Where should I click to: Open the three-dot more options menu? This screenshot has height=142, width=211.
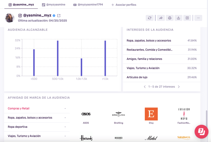198,18
